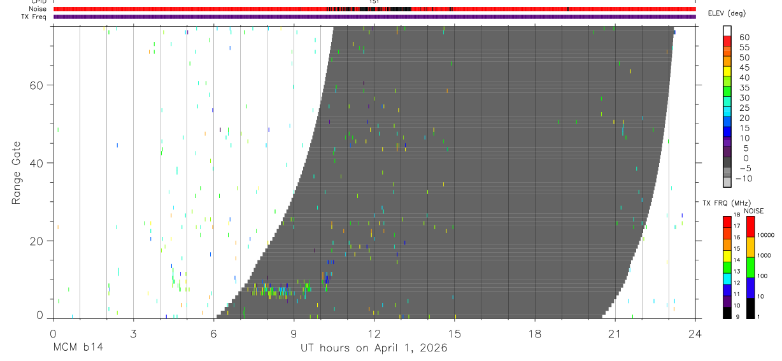
Task: Pick the ELEV color bar light-gray segment below -10
Action: (x=727, y=183)
